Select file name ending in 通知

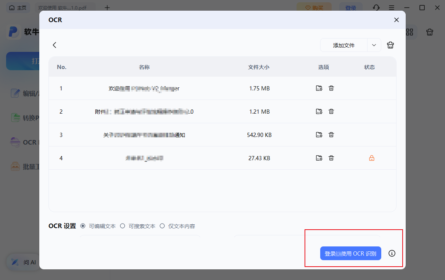(x=144, y=135)
